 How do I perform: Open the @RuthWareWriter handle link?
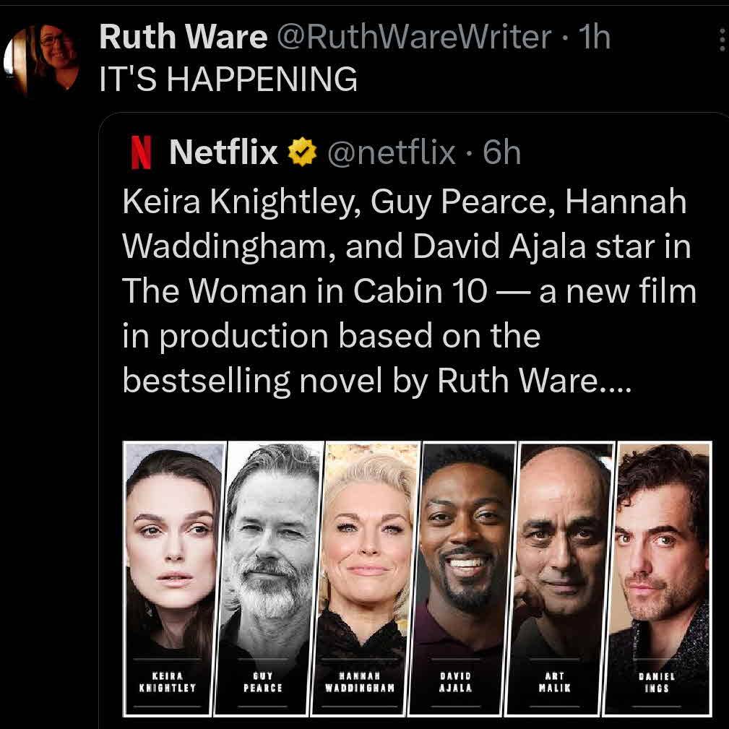pyautogui.click(x=415, y=38)
